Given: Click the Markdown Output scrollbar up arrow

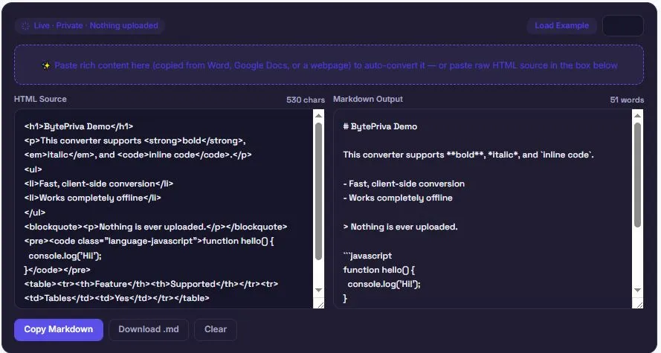Looking at the screenshot, I should 637,115.
